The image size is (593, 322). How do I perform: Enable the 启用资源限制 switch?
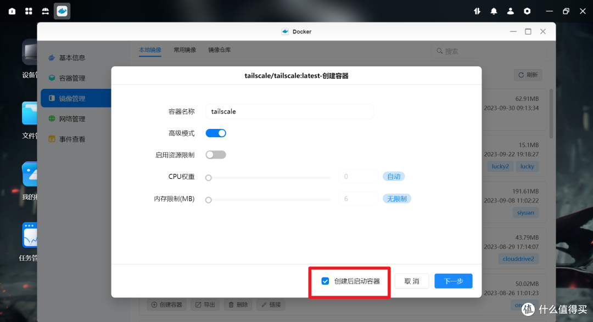point(216,155)
